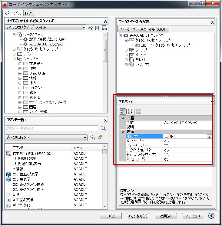
Task: Click the 適用(A) button
Action: [x=166, y=216]
